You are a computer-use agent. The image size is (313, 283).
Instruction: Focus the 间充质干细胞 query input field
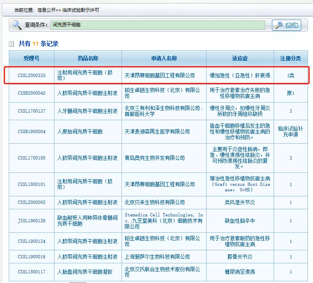click(158, 25)
